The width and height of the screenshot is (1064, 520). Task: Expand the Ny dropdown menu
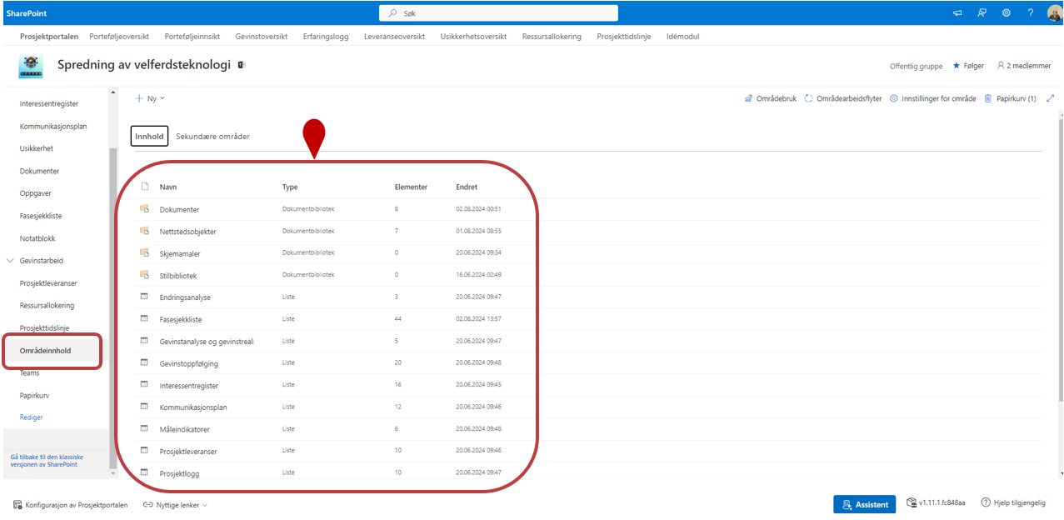tap(150, 98)
